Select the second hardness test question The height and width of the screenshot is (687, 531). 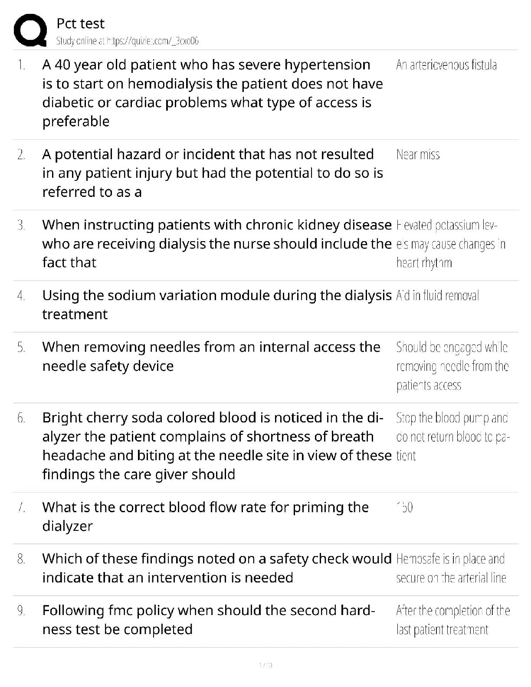coord(209,620)
